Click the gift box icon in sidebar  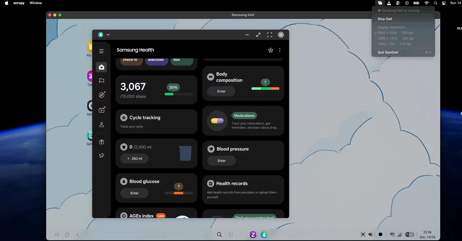click(x=101, y=142)
